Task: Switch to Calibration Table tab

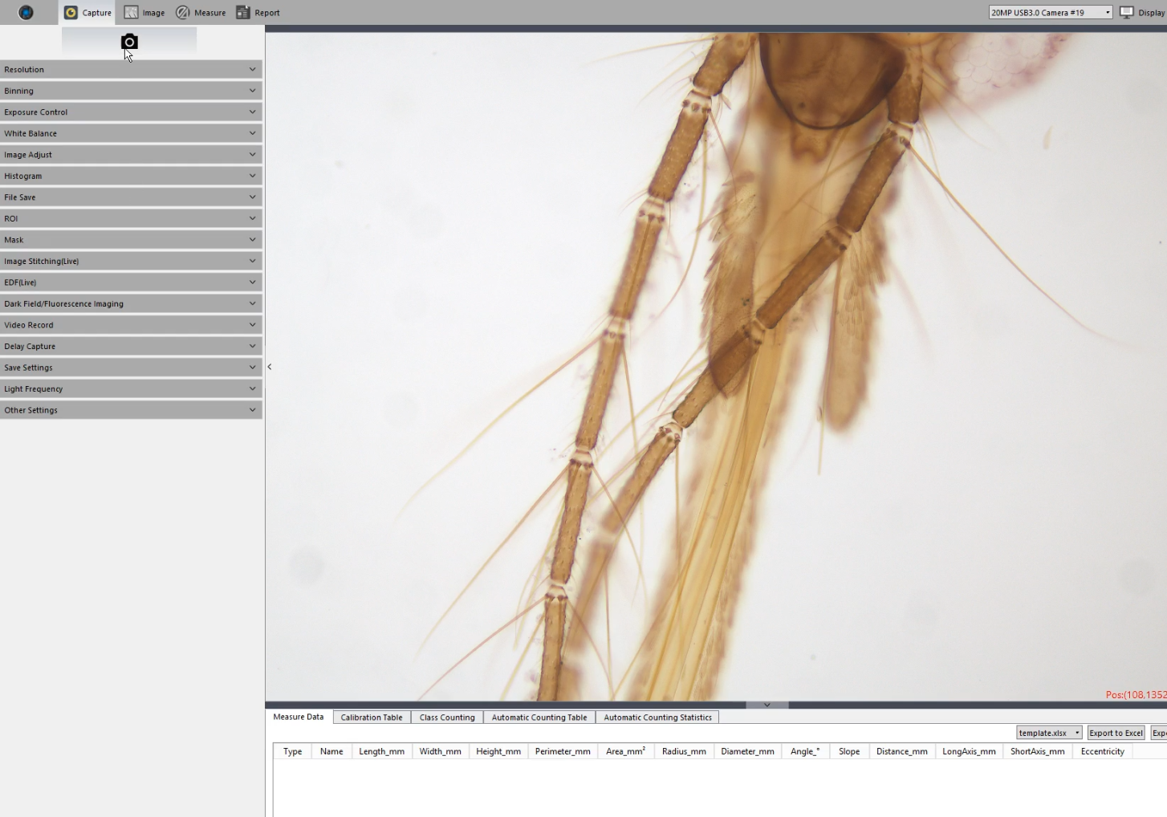Action: point(372,717)
